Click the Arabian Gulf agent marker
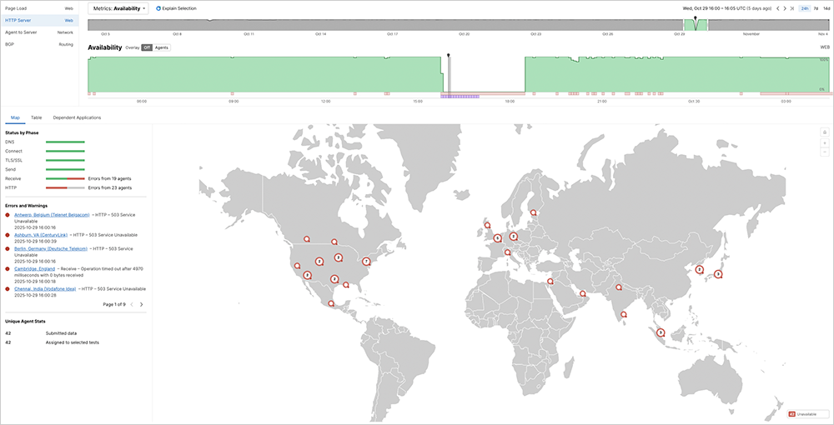This screenshot has width=834, height=425. coord(582,292)
